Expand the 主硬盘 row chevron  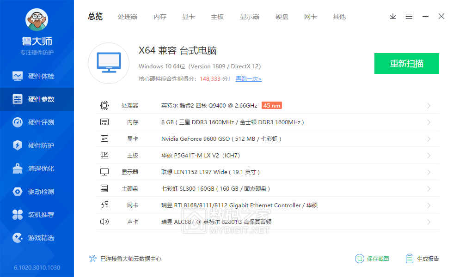429,189
